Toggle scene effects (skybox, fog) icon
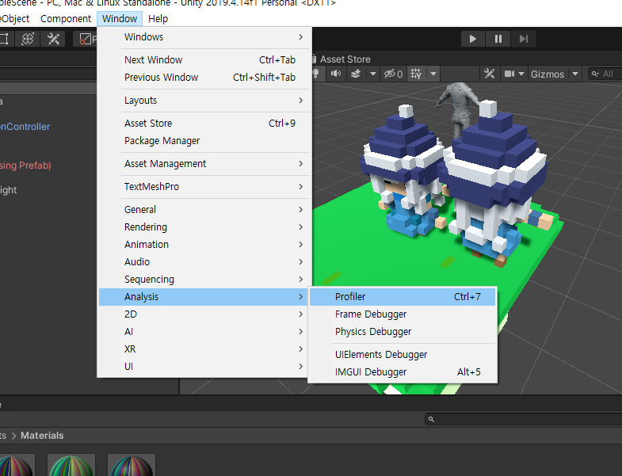The width and height of the screenshot is (622, 476). [x=356, y=74]
